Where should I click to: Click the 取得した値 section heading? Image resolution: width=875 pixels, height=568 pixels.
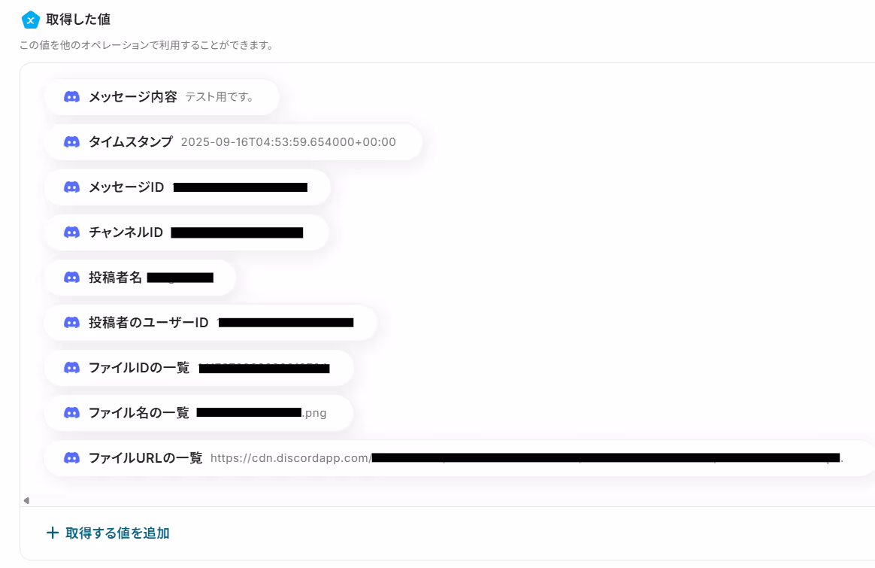click(78, 20)
